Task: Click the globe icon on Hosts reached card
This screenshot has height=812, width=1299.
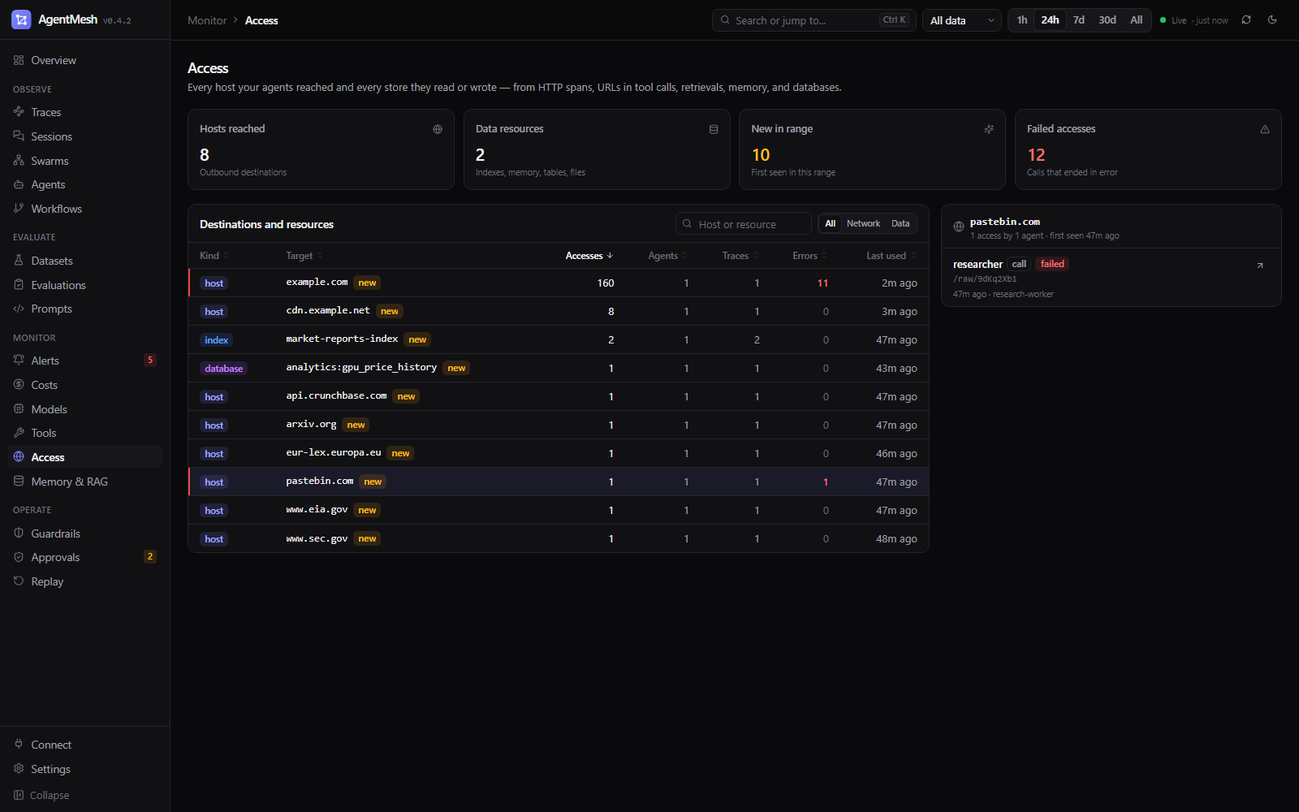Action: [438, 129]
